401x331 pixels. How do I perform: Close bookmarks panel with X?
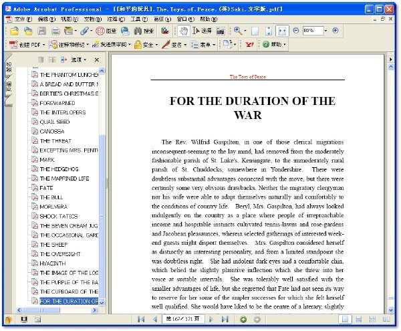[x=97, y=60]
